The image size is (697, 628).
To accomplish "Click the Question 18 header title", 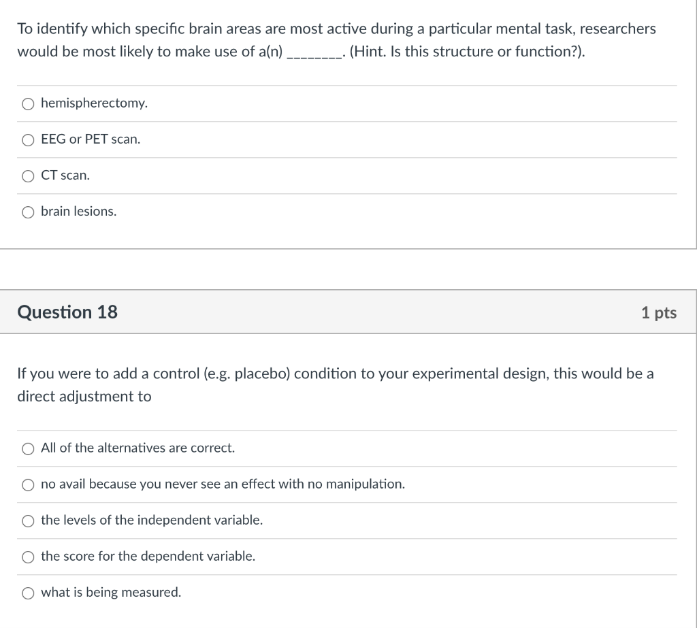I will (67, 312).
